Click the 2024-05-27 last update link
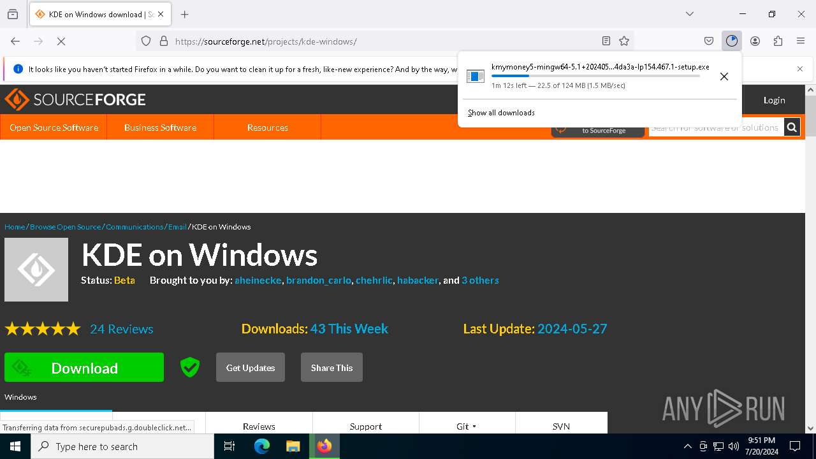 572,329
